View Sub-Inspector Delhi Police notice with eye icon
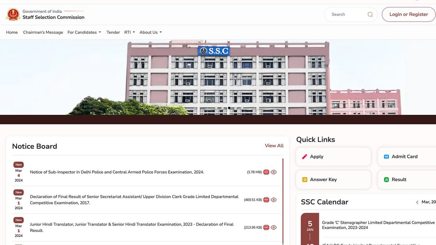The width and height of the screenshot is (436, 245). [273, 172]
